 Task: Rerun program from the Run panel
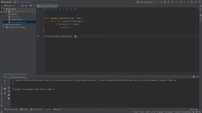pos(5,81)
